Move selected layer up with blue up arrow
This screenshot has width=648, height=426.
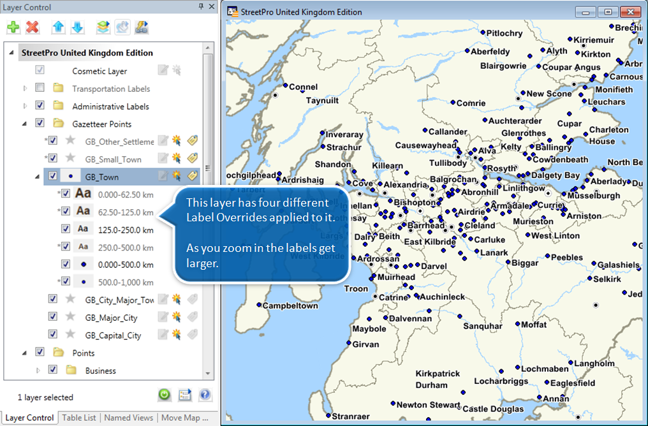click(x=58, y=27)
